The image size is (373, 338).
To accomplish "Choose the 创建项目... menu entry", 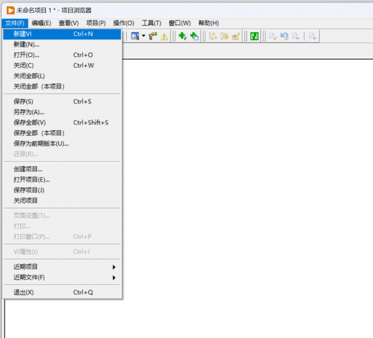I will pos(62,169).
